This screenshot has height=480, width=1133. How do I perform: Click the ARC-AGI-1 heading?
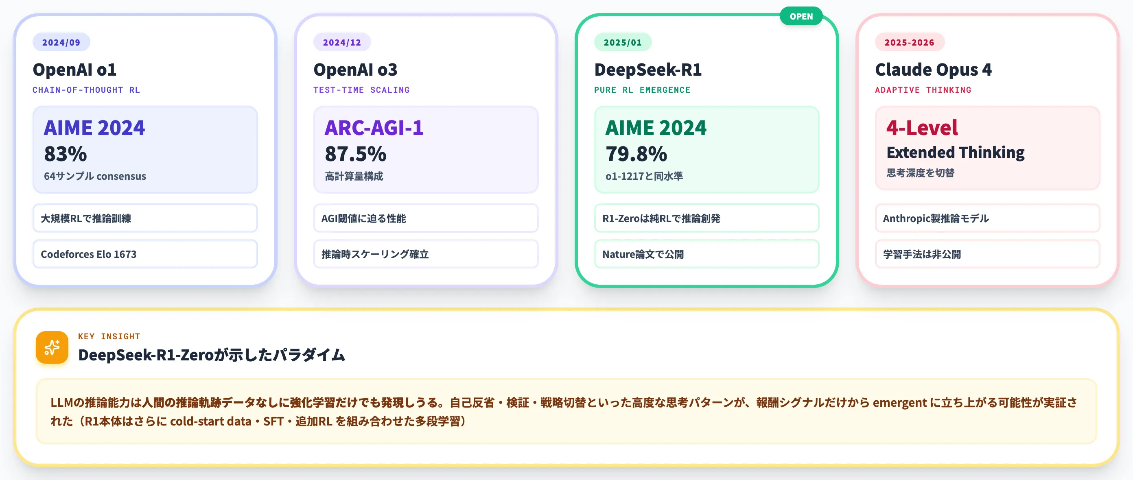pos(374,127)
